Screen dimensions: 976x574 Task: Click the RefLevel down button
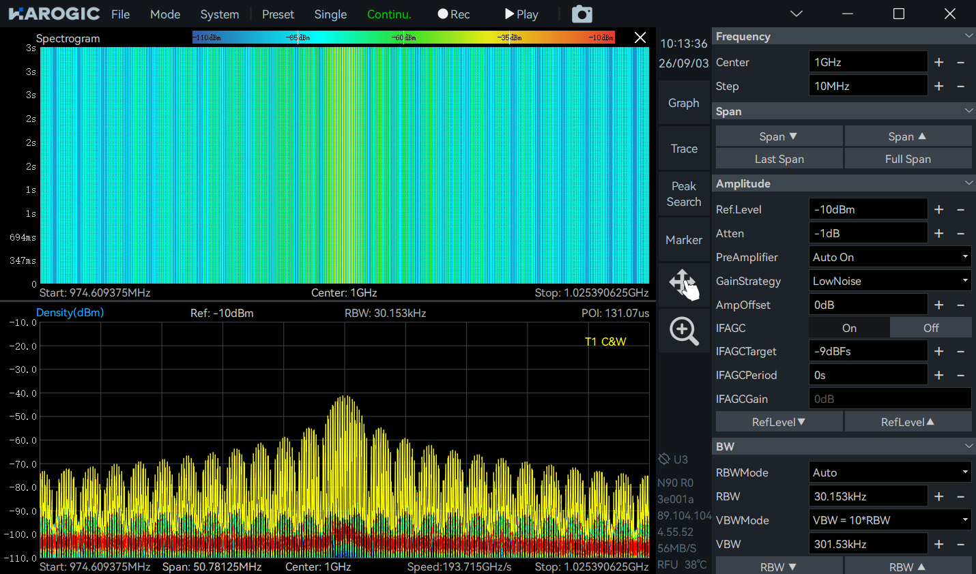pyautogui.click(x=779, y=422)
